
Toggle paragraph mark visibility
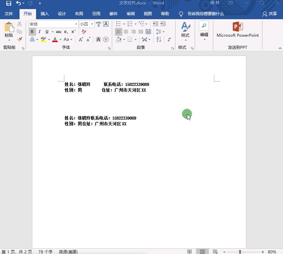(169, 40)
